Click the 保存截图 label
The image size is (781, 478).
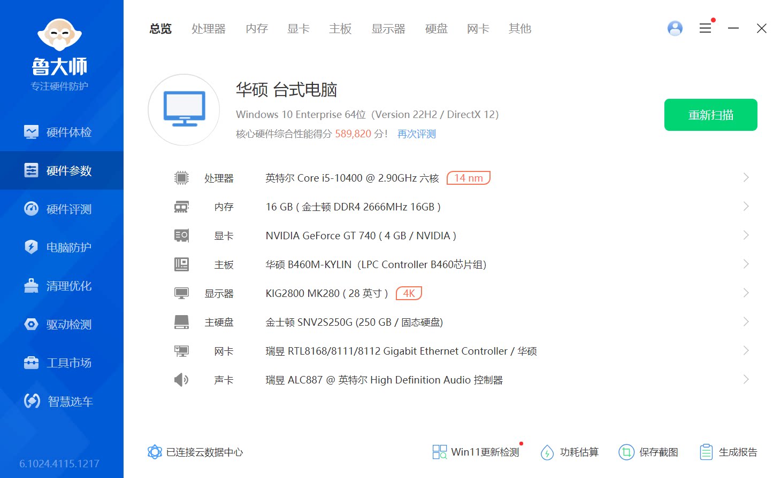coord(659,452)
